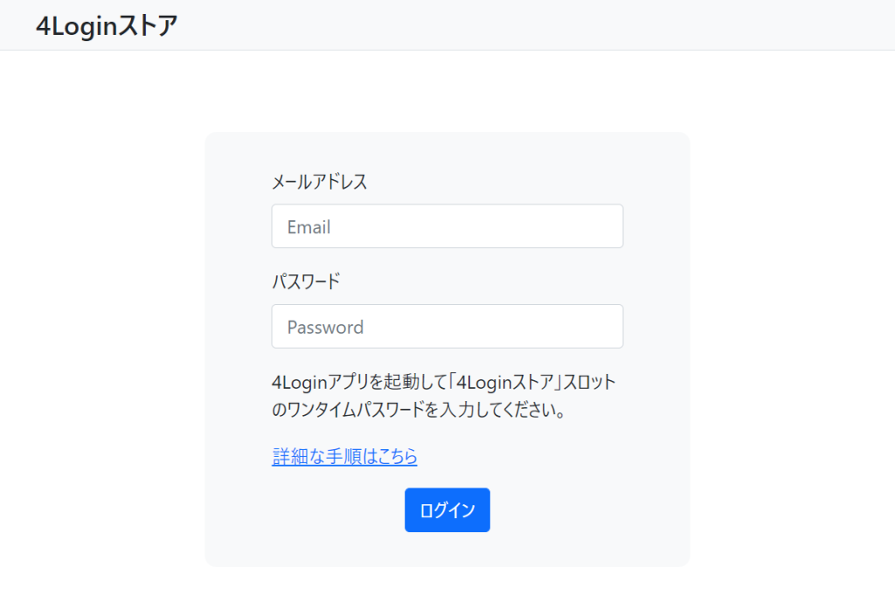Select the field under パスワード
895x602 pixels.
coord(447,327)
